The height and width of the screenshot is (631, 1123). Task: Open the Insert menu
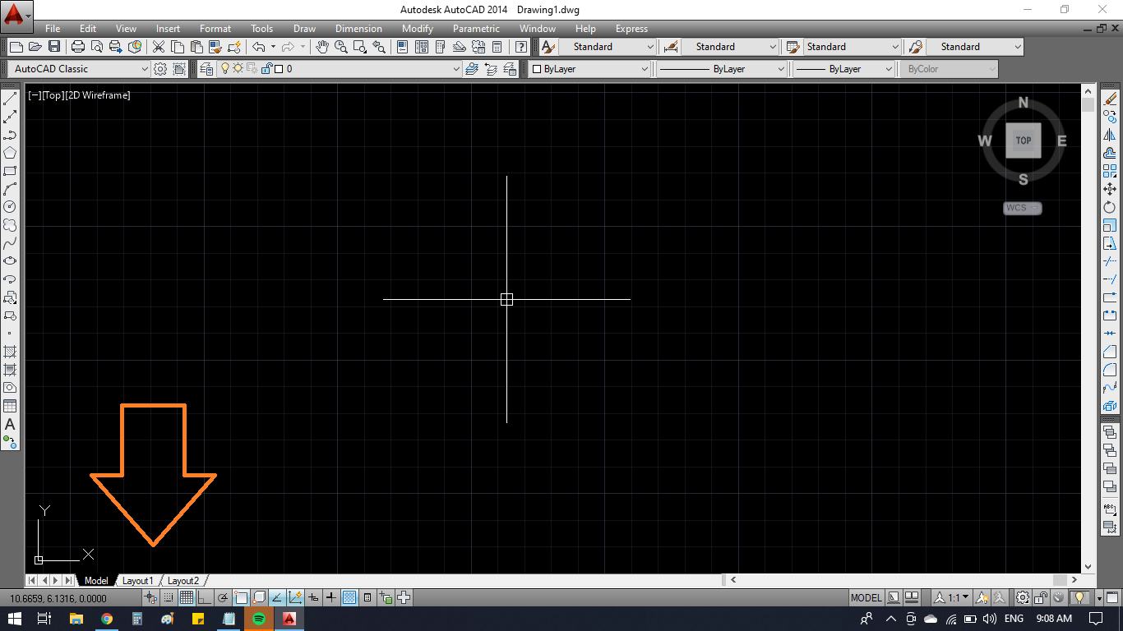point(168,29)
